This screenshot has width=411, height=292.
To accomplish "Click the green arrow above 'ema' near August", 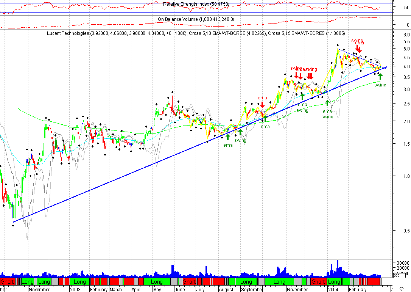I will click(228, 137).
